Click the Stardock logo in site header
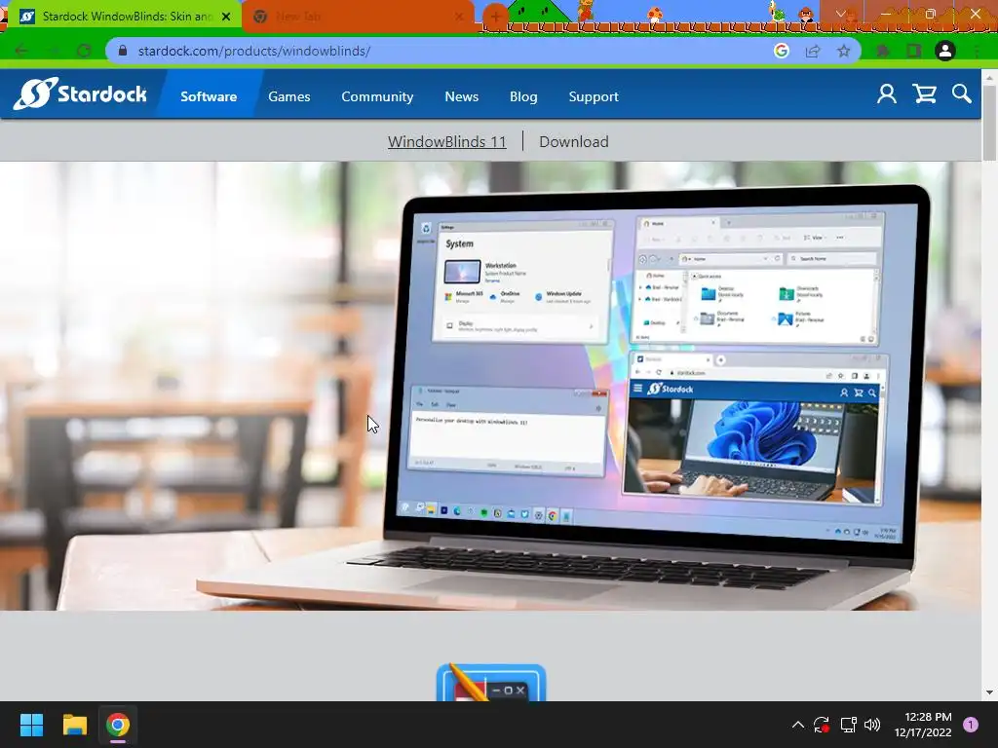Screen dimensions: 998x748 pyautogui.click(x=80, y=94)
